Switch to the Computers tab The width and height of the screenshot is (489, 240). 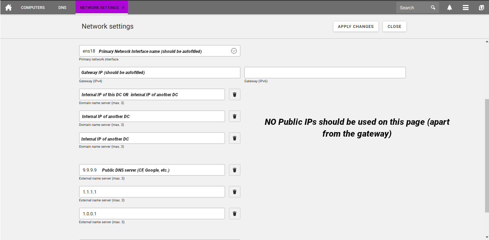[33, 8]
